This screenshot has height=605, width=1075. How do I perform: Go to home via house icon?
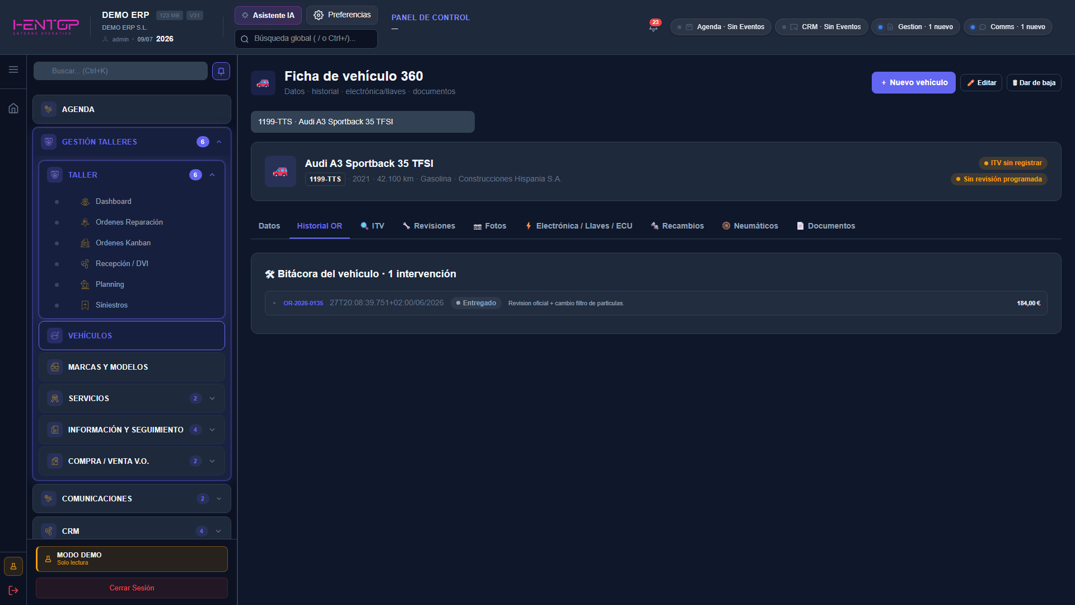(x=13, y=108)
